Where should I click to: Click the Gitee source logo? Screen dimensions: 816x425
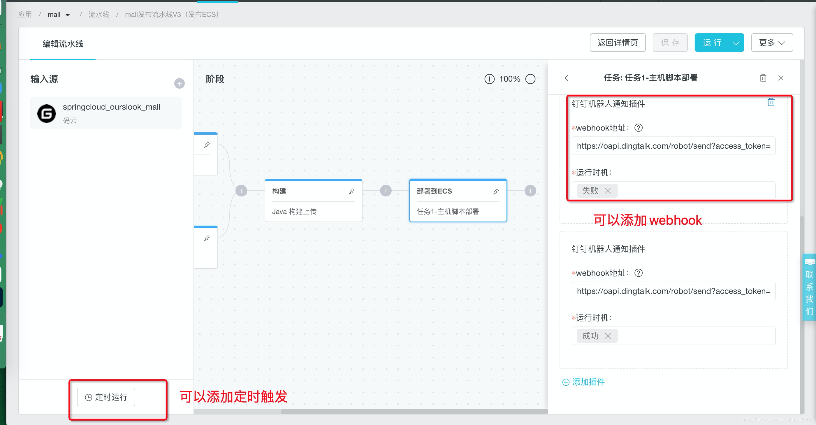(x=47, y=113)
